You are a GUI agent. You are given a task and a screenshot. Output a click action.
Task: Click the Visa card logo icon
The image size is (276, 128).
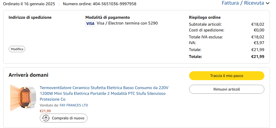pos(90,23)
